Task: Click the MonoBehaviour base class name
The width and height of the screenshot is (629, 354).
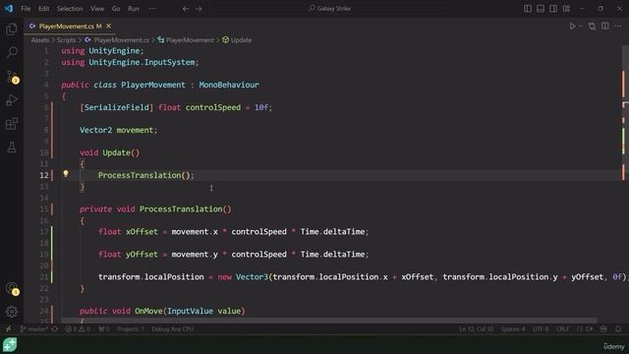Action: 229,86
